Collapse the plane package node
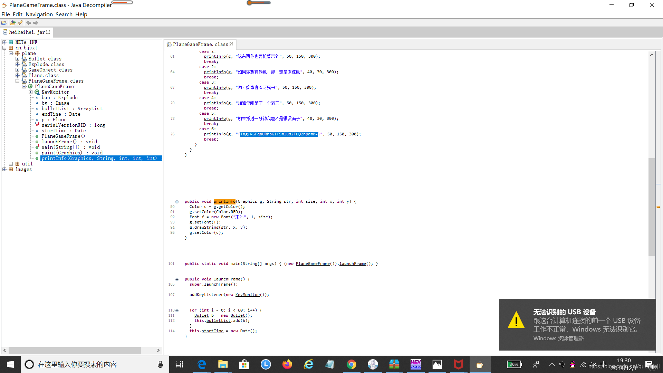This screenshot has height=373, width=663. tap(11, 53)
